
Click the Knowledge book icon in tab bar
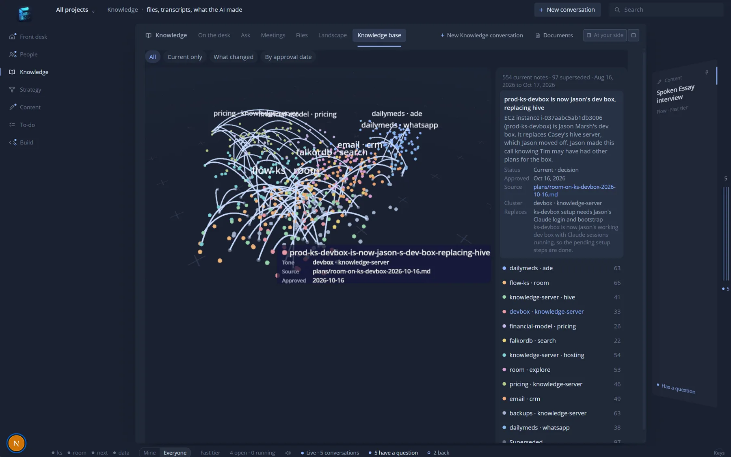[x=149, y=35]
